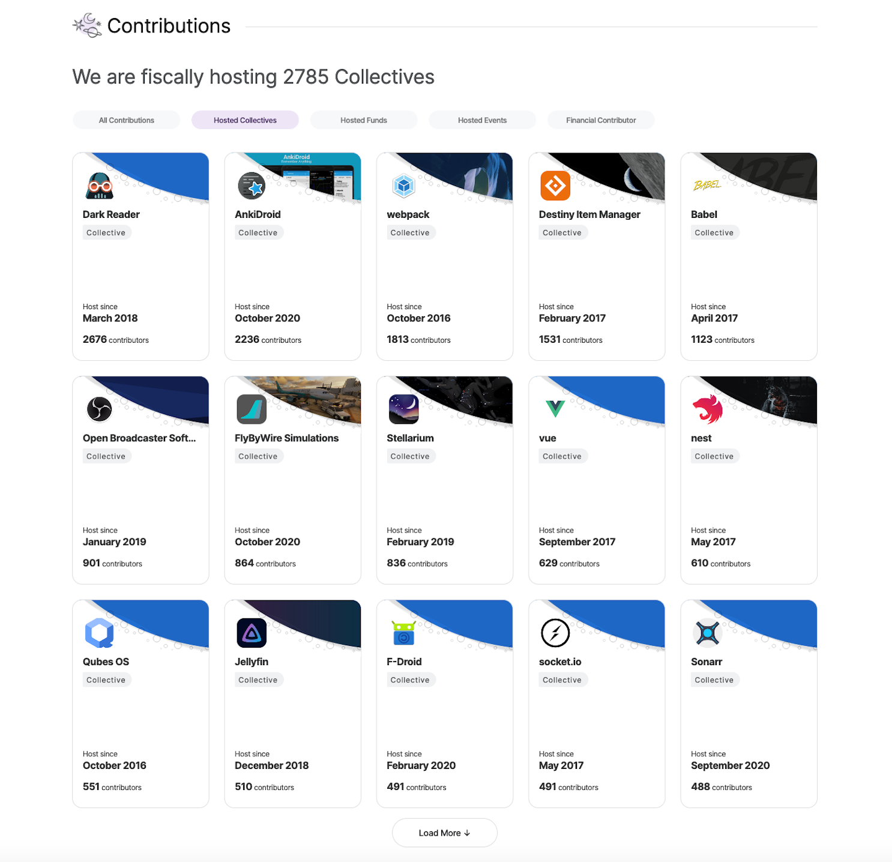Click the Collective badge under Babel

coord(714,232)
